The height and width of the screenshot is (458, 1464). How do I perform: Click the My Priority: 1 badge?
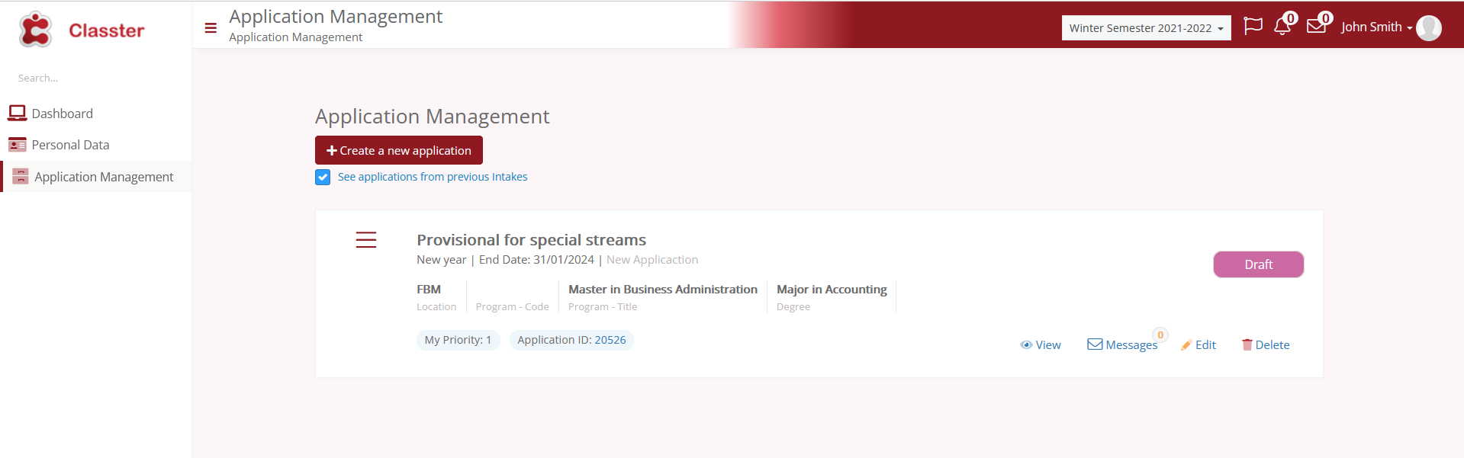click(x=458, y=340)
